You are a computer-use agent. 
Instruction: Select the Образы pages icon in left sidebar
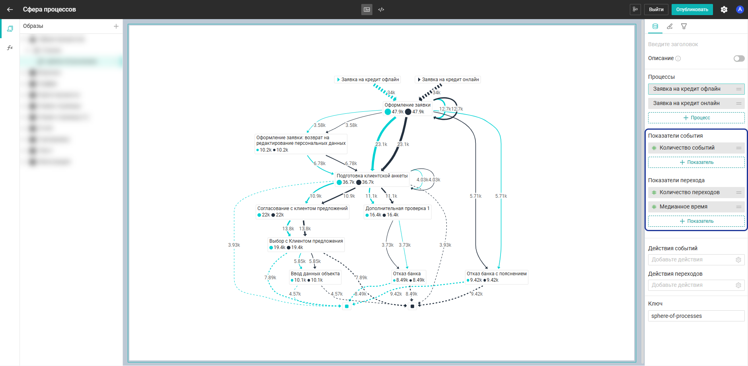tap(10, 29)
